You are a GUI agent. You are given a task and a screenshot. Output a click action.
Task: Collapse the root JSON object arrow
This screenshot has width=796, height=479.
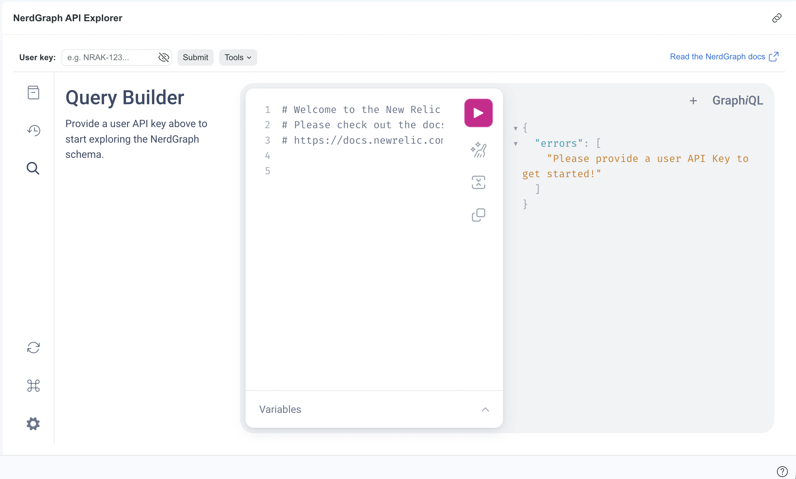click(516, 128)
